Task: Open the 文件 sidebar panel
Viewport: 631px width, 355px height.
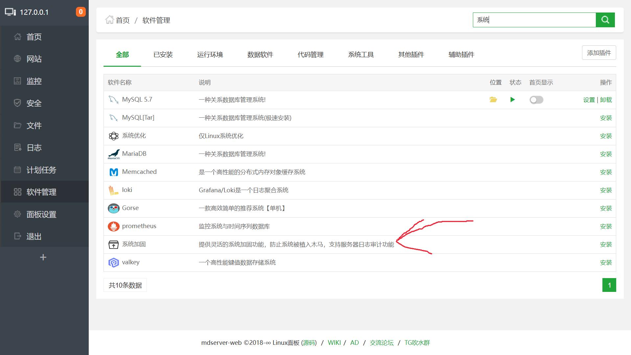Action: coord(34,126)
